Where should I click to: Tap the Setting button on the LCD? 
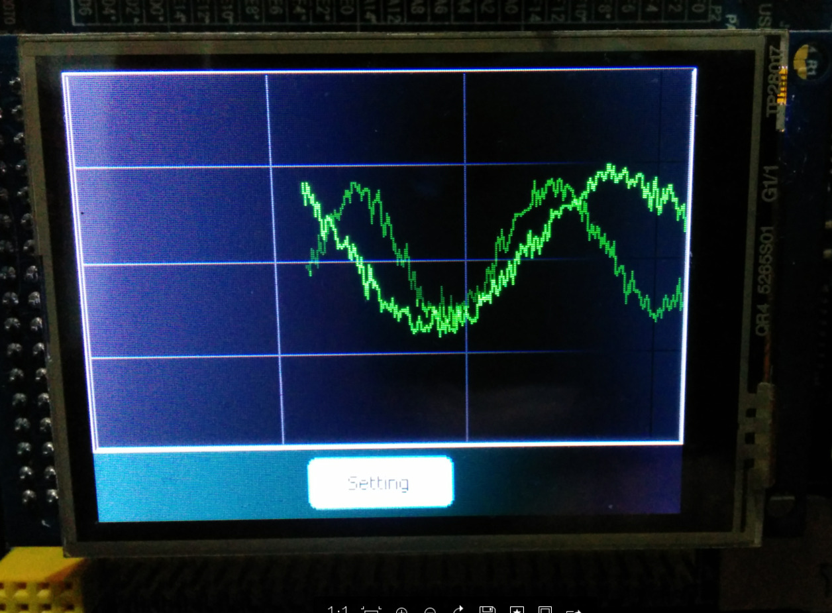381,482
